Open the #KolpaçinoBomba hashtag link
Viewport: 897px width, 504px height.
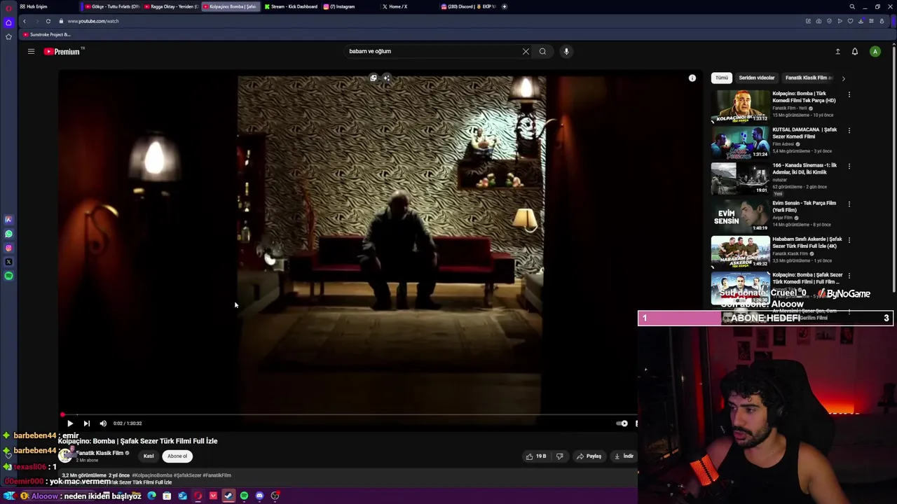pos(152,475)
